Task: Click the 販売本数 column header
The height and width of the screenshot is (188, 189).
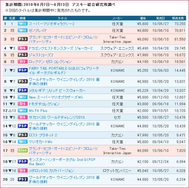Action: [x=178, y=18]
